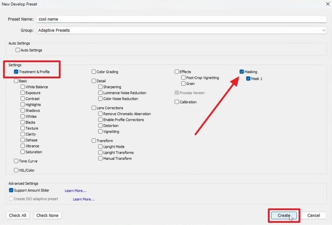Viewport: 332px width, 225px height.
Task: Tick Post-Crop Vignetting checkbox
Action: click(184, 77)
